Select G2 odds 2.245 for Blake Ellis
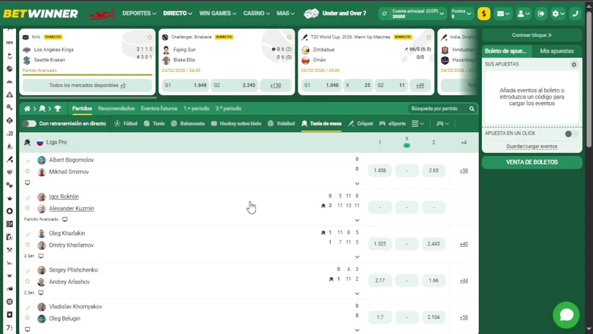 (234, 85)
